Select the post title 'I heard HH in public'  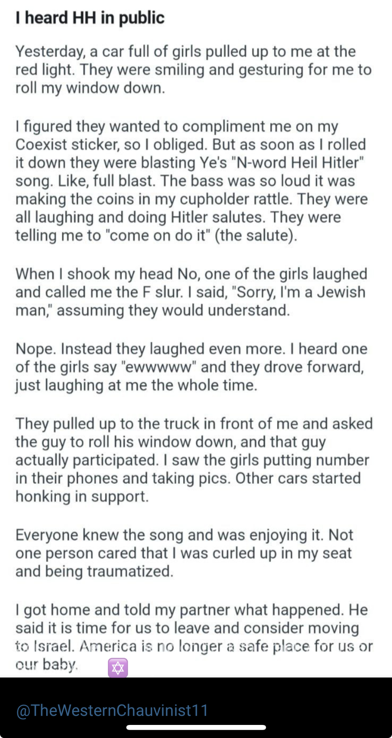pos(90,18)
